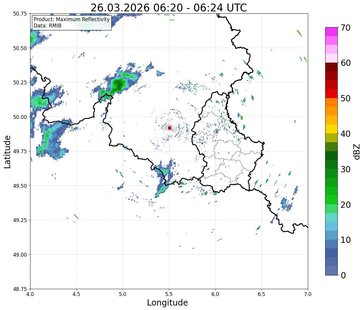This screenshot has height=310, width=364.
Task: Click the orange colorbar segment below 50
Action: pyautogui.click(x=331, y=103)
